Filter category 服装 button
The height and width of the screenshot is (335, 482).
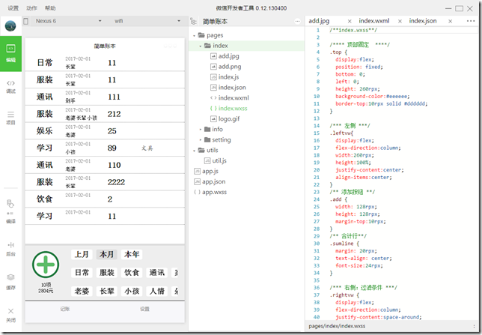[x=107, y=273]
